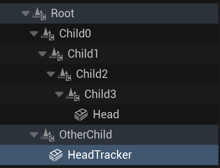Click the Child2 entity group icon
220x168 pixels.
[64, 74]
